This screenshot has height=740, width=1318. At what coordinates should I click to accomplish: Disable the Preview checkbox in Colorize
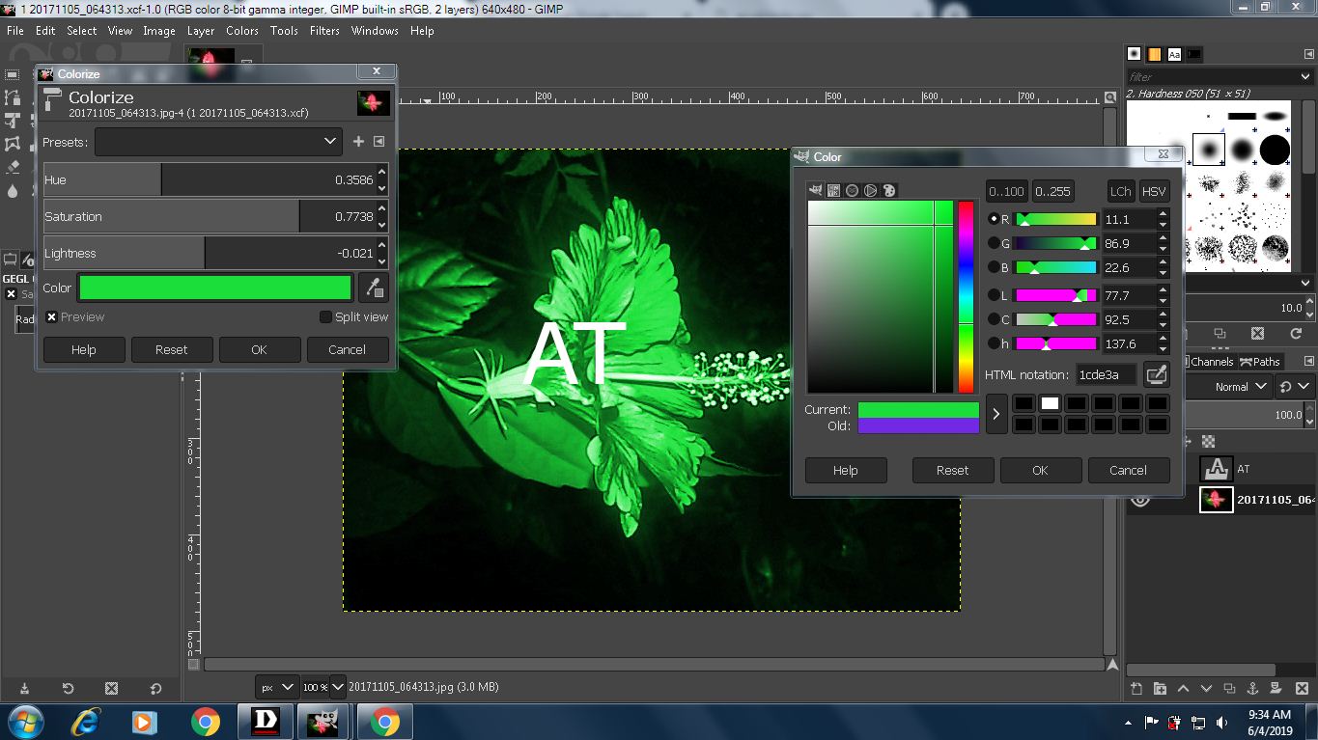click(52, 317)
